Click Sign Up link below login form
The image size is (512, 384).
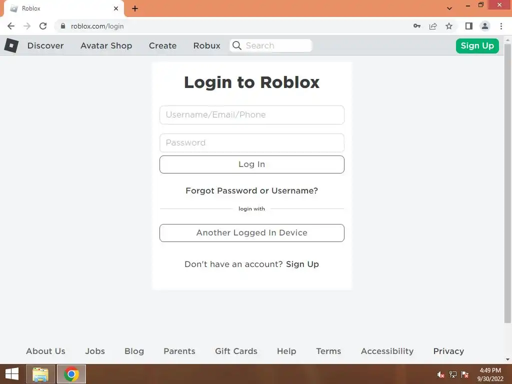pos(302,264)
